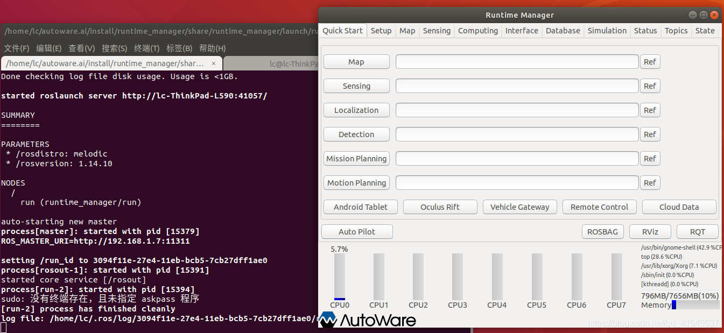724x333 pixels.
Task: Switch to the lc@lc-ThinkPad terminal tab
Action: click(x=271, y=63)
